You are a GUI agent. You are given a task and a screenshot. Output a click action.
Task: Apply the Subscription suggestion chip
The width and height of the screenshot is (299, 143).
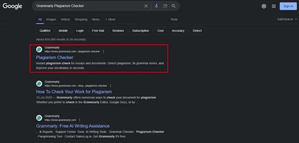140,31
